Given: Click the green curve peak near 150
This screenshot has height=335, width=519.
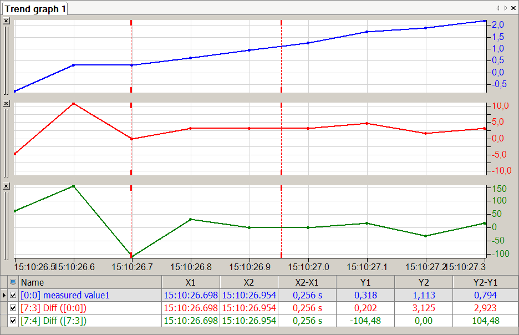Looking at the screenshot, I should (74, 186).
